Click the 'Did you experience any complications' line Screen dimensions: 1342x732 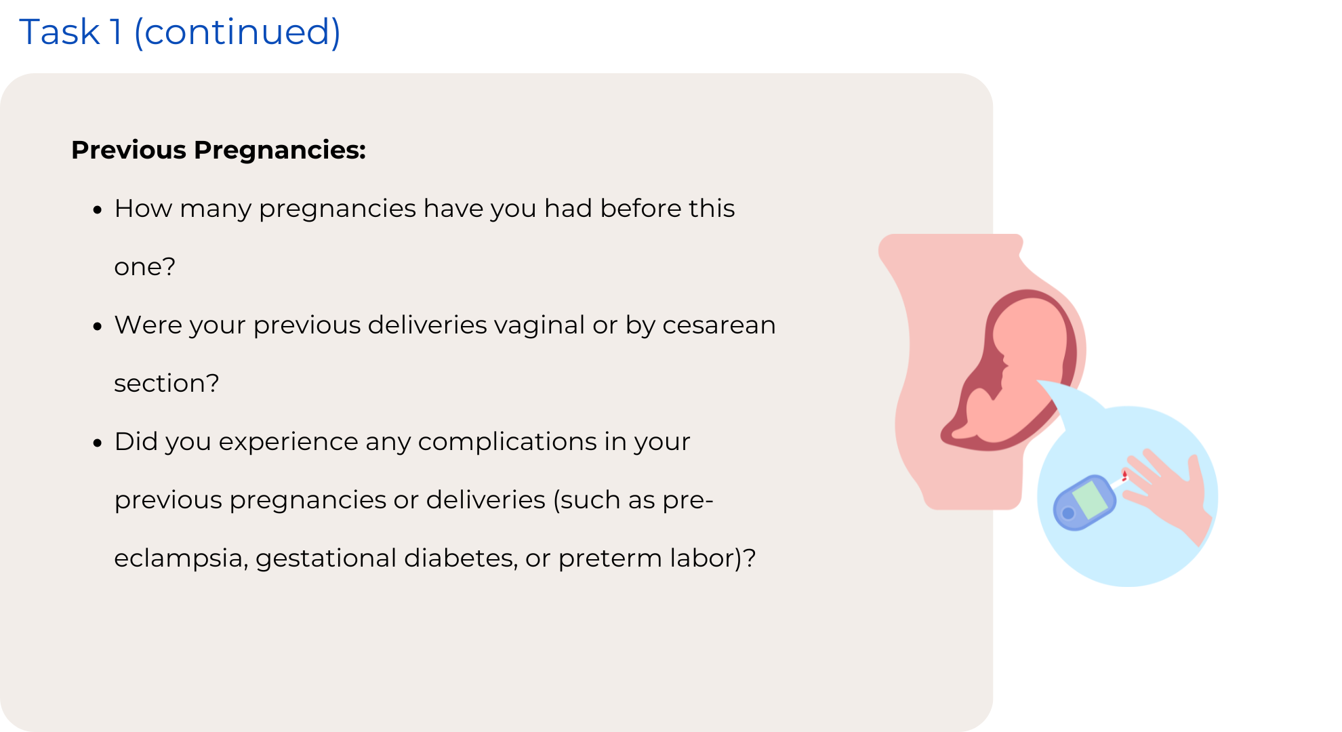[402, 441]
